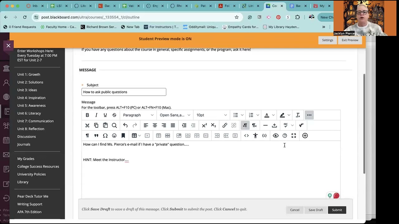399x224 pixels.
Task: Go to Discussions in course menu
Action: click(x=26, y=137)
